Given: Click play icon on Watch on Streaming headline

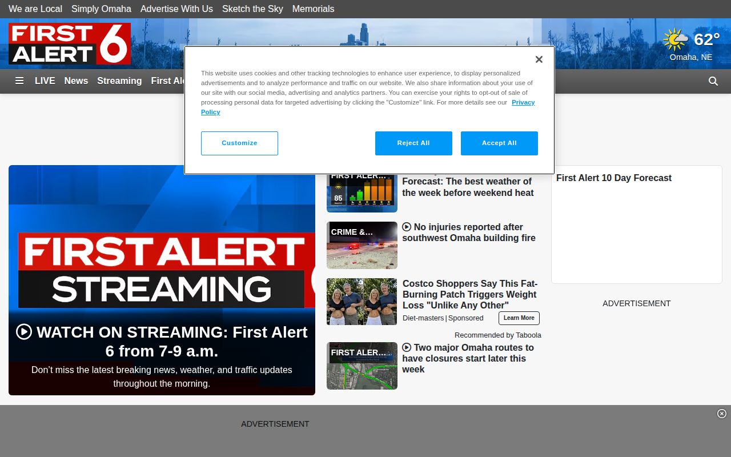Looking at the screenshot, I should pyautogui.click(x=24, y=332).
